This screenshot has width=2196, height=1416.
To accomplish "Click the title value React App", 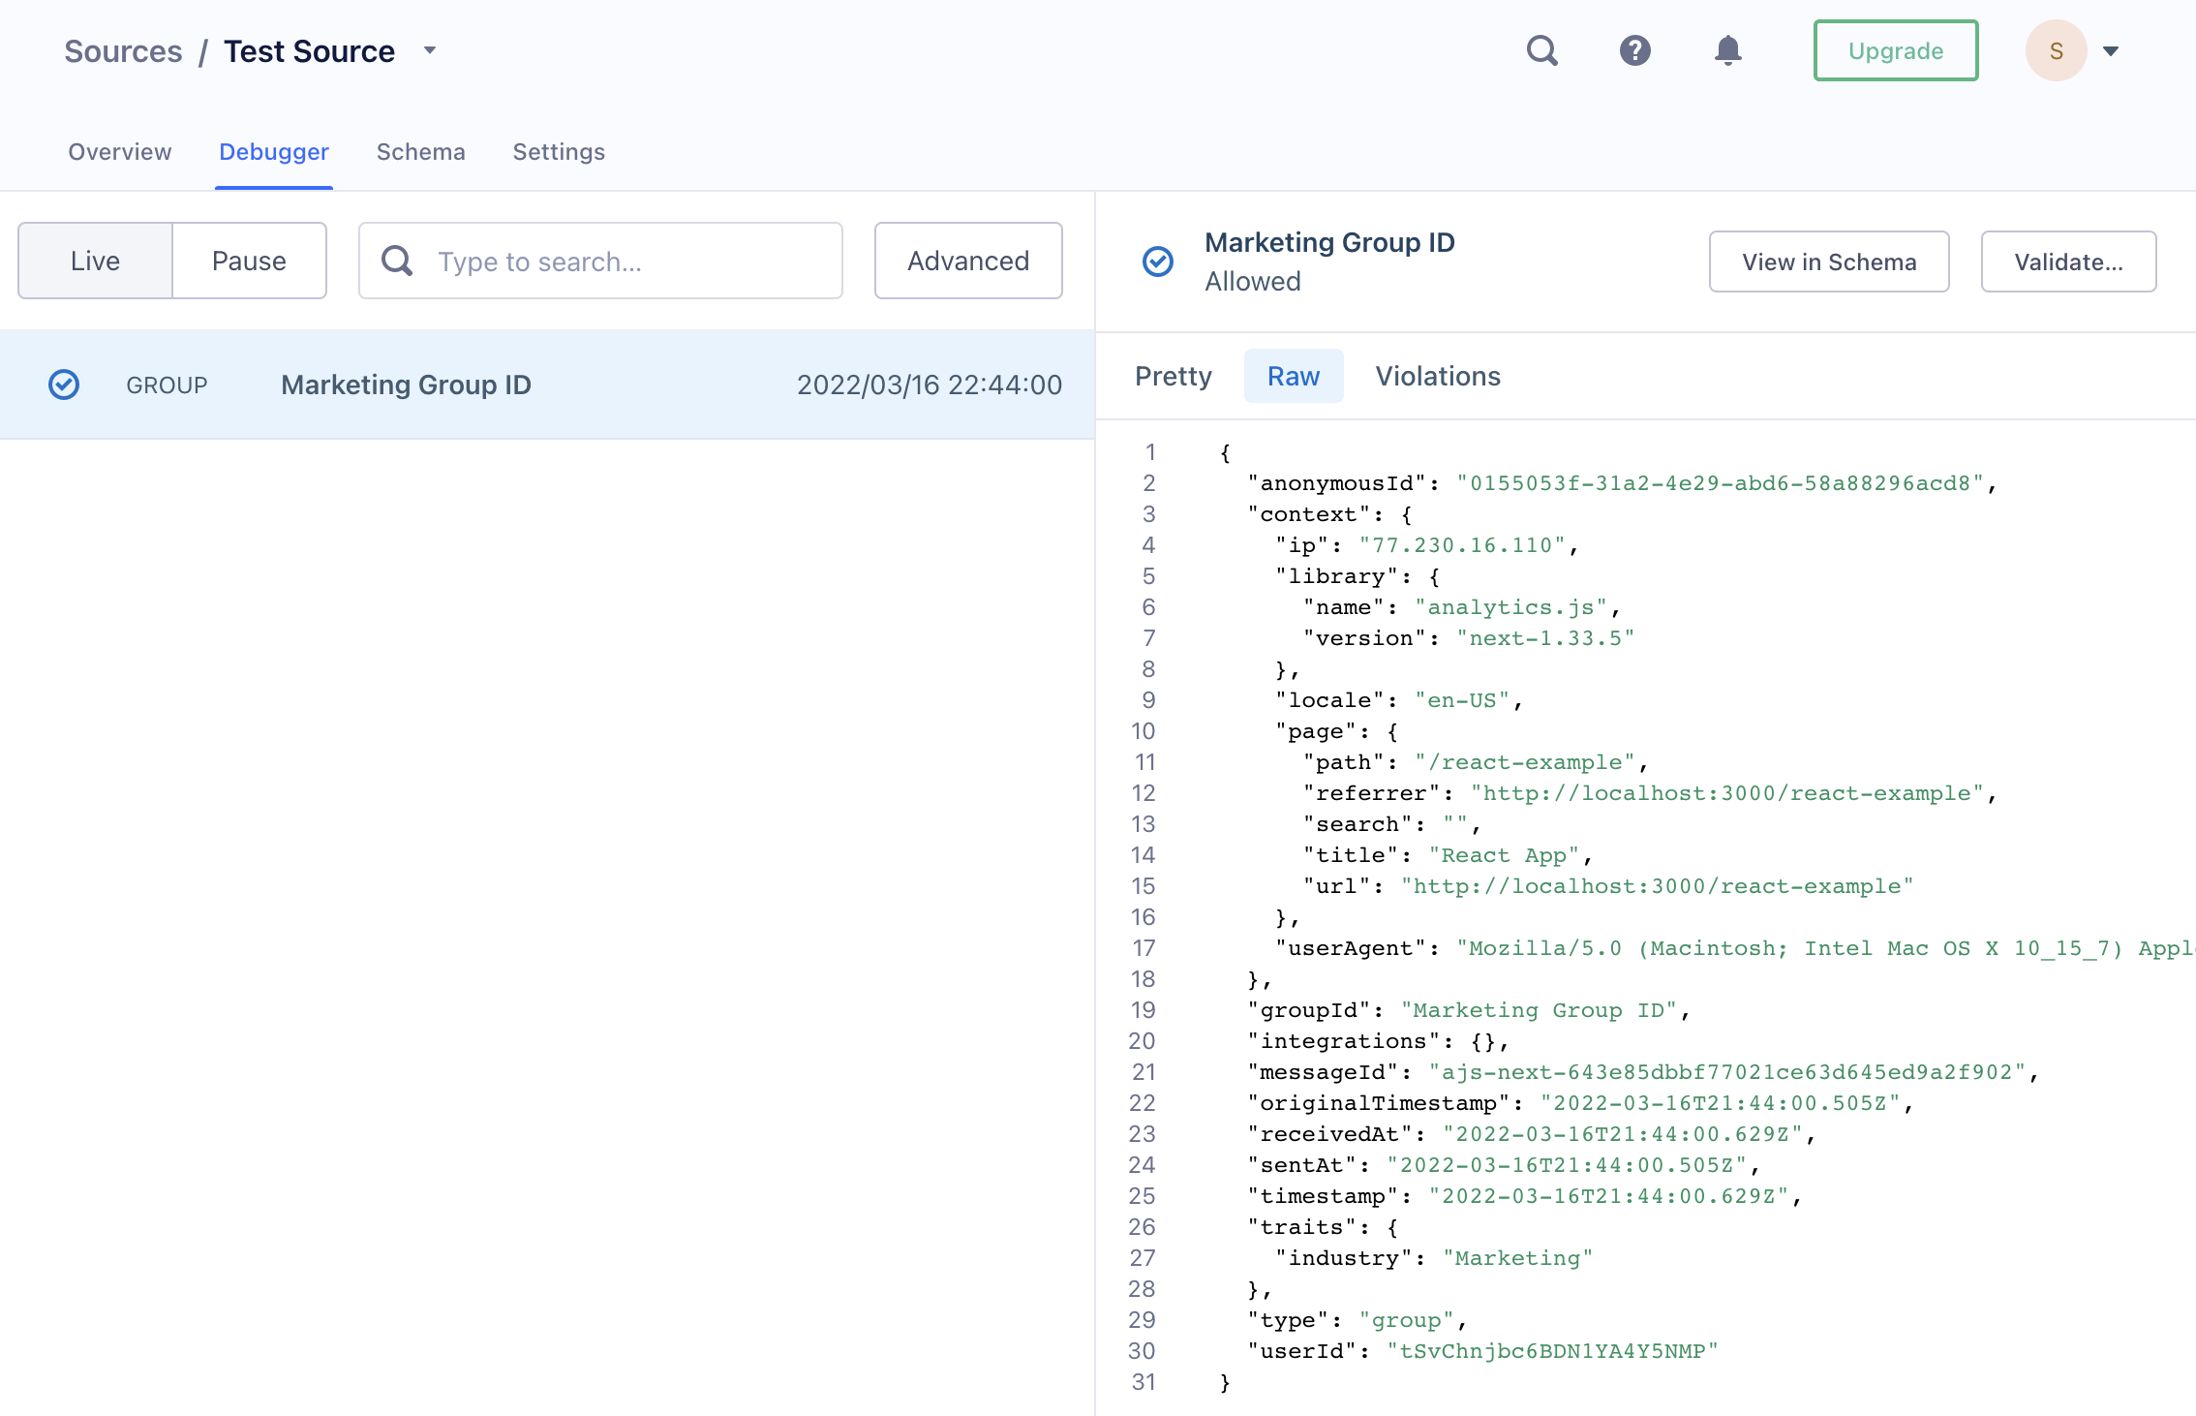I will pyautogui.click(x=1504, y=855).
